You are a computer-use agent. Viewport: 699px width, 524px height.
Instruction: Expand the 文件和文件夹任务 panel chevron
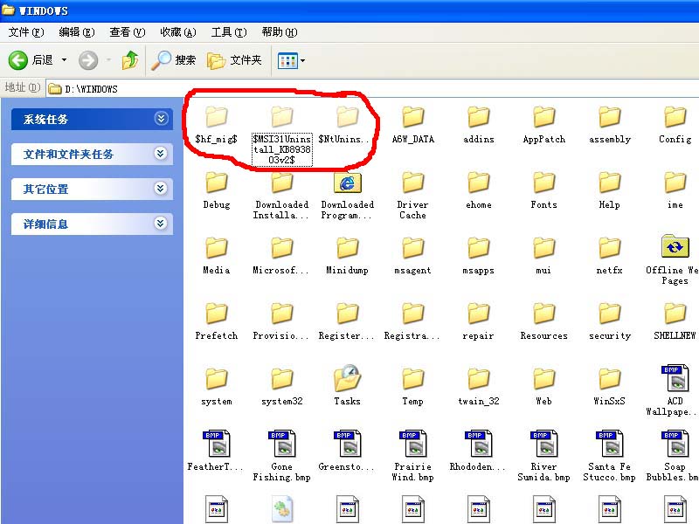[161, 154]
